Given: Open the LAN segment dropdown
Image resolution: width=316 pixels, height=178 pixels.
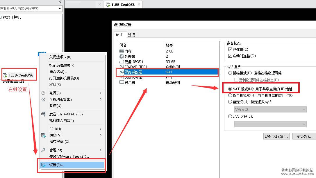Looking at the screenshot, I should 270,124.
